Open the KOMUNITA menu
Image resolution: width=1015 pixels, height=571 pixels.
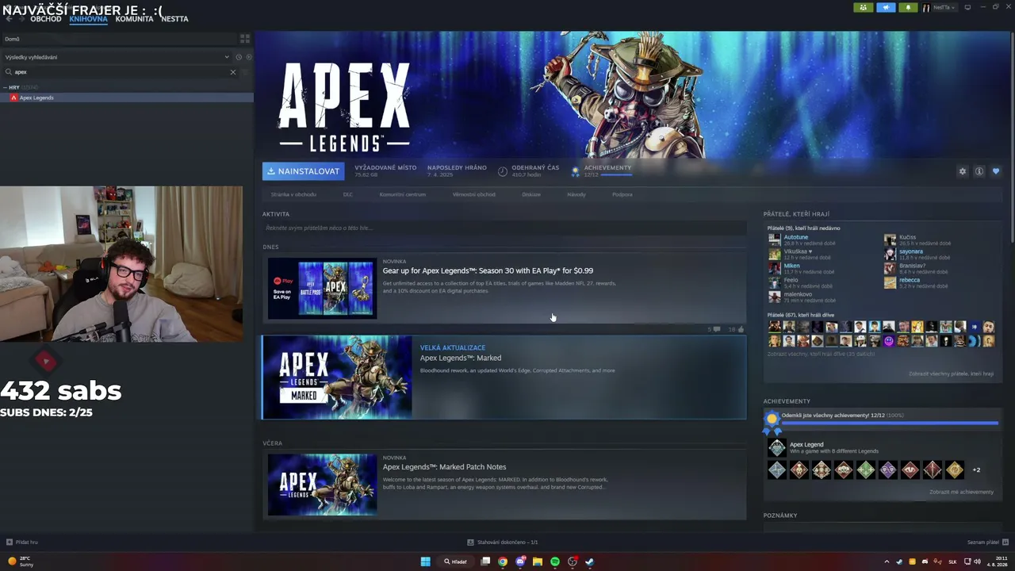tap(134, 19)
